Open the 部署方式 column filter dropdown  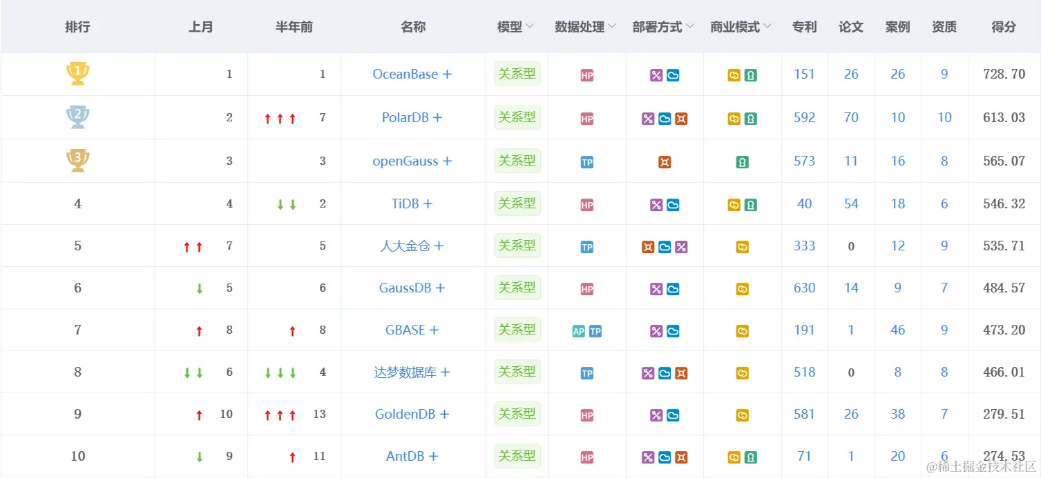tap(689, 27)
